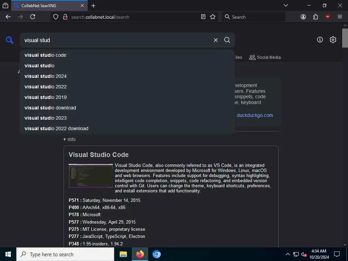Click the muted volume tray icon
Screen dimensions: 348x261
pyautogui.click(x=303, y=254)
